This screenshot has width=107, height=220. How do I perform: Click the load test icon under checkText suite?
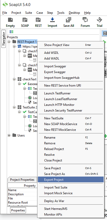30,98
